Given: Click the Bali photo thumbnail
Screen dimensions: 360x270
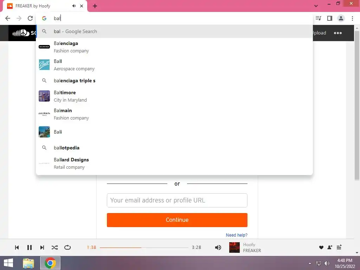Looking at the screenshot, I should pos(44,132).
